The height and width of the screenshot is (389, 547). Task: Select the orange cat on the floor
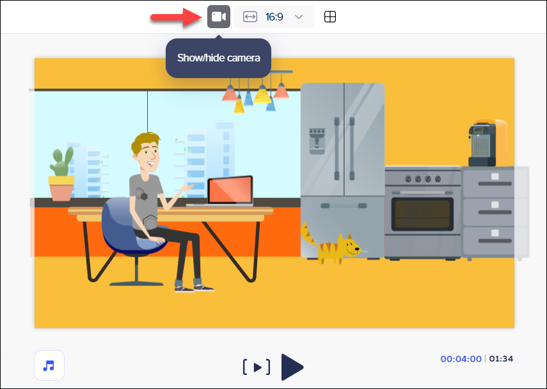tap(333, 246)
